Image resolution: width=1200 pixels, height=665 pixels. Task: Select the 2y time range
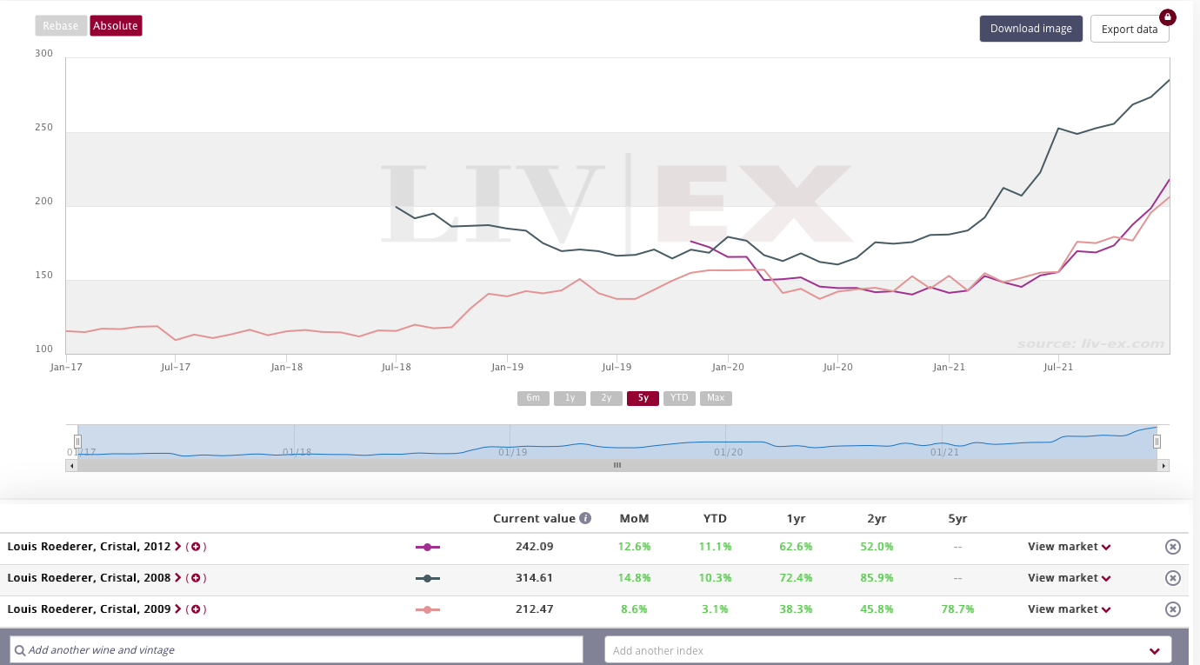[606, 398]
